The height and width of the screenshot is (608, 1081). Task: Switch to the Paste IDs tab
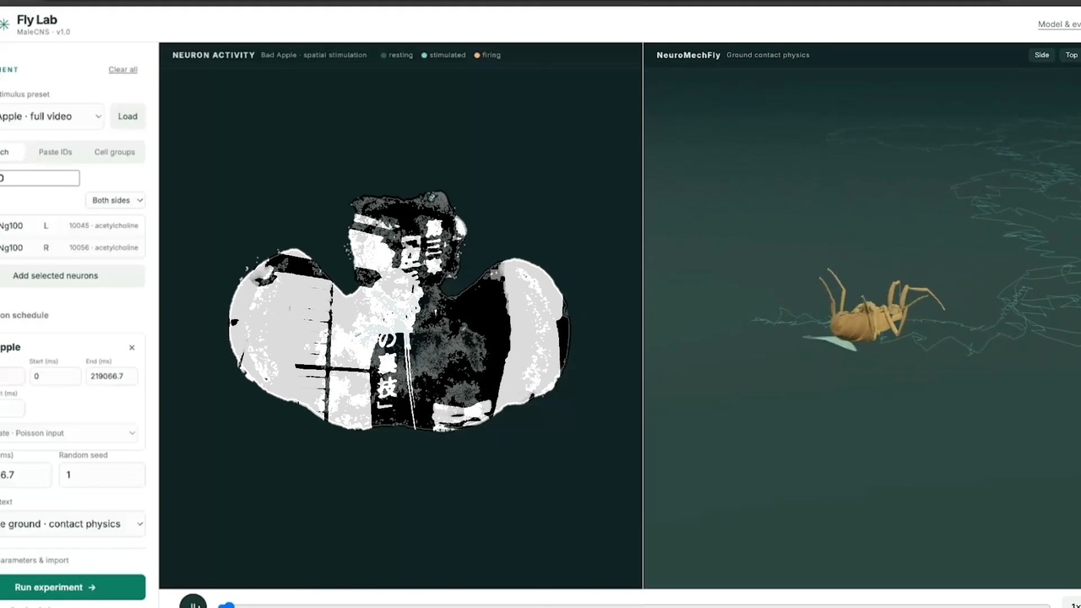point(55,152)
